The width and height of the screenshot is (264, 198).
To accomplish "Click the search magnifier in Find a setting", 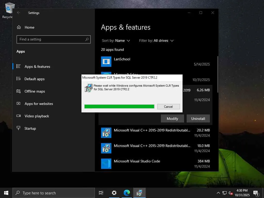I will (x=87, y=39).
